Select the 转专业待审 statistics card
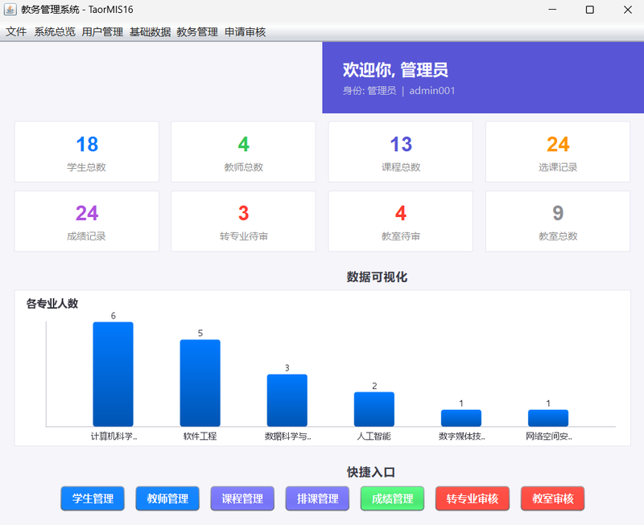The image size is (644, 525). tap(244, 221)
